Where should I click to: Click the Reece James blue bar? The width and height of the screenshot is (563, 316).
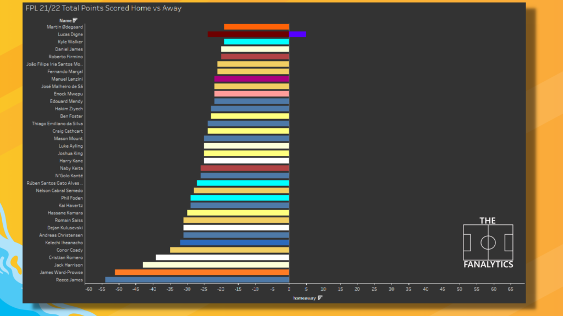(x=197, y=280)
